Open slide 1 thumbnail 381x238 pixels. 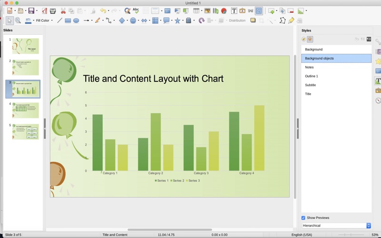(26, 46)
